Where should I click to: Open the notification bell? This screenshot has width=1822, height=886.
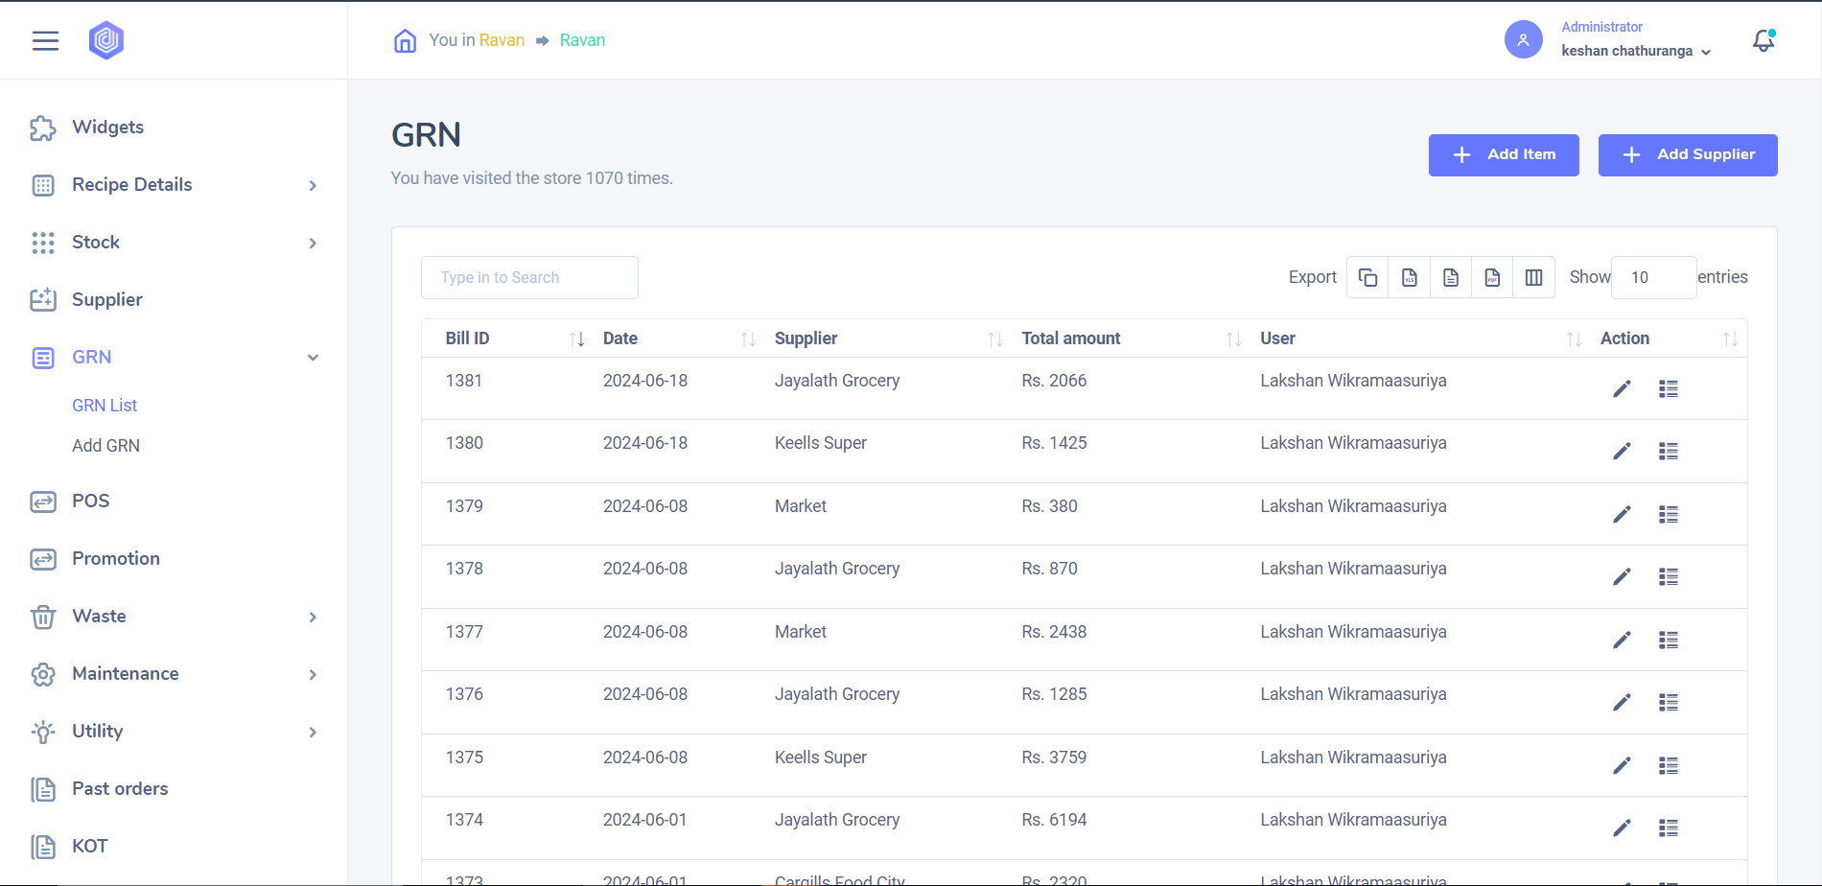1763,40
